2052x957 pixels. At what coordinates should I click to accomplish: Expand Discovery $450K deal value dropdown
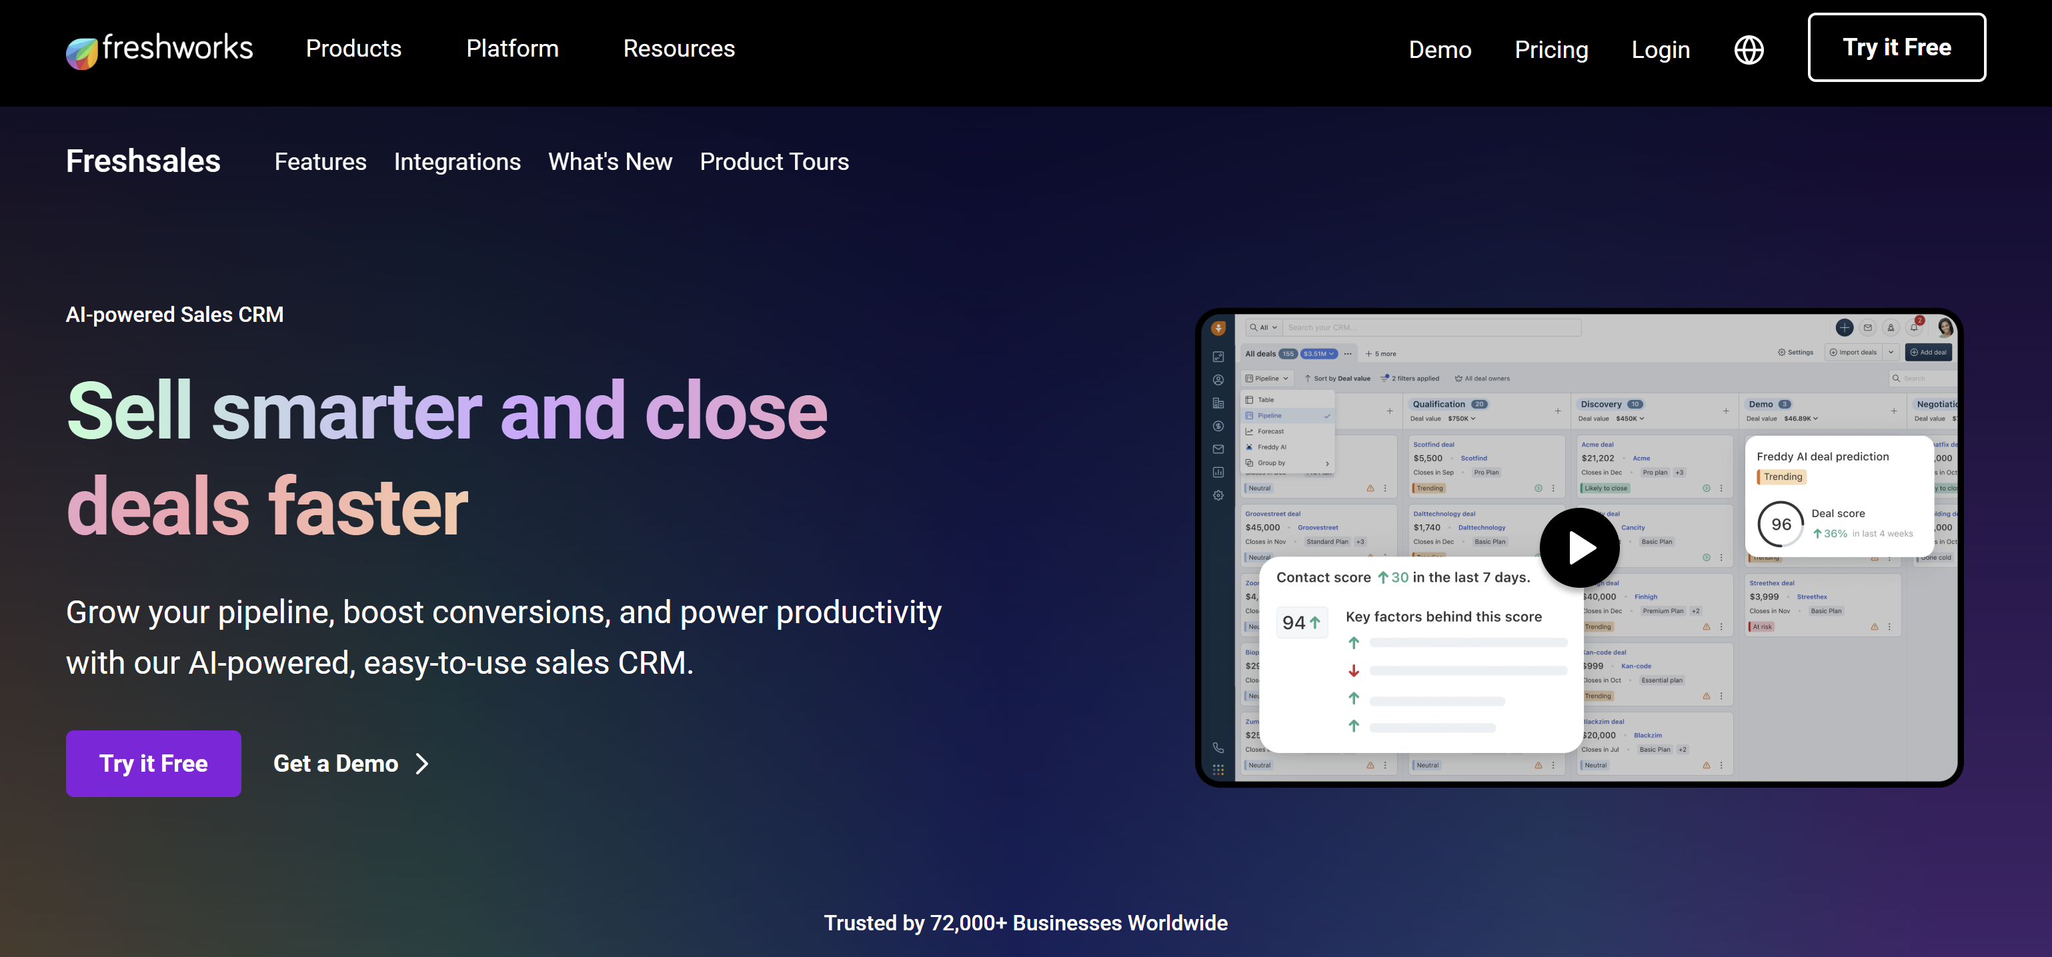pyautogui.click(x=1630, y=419)
